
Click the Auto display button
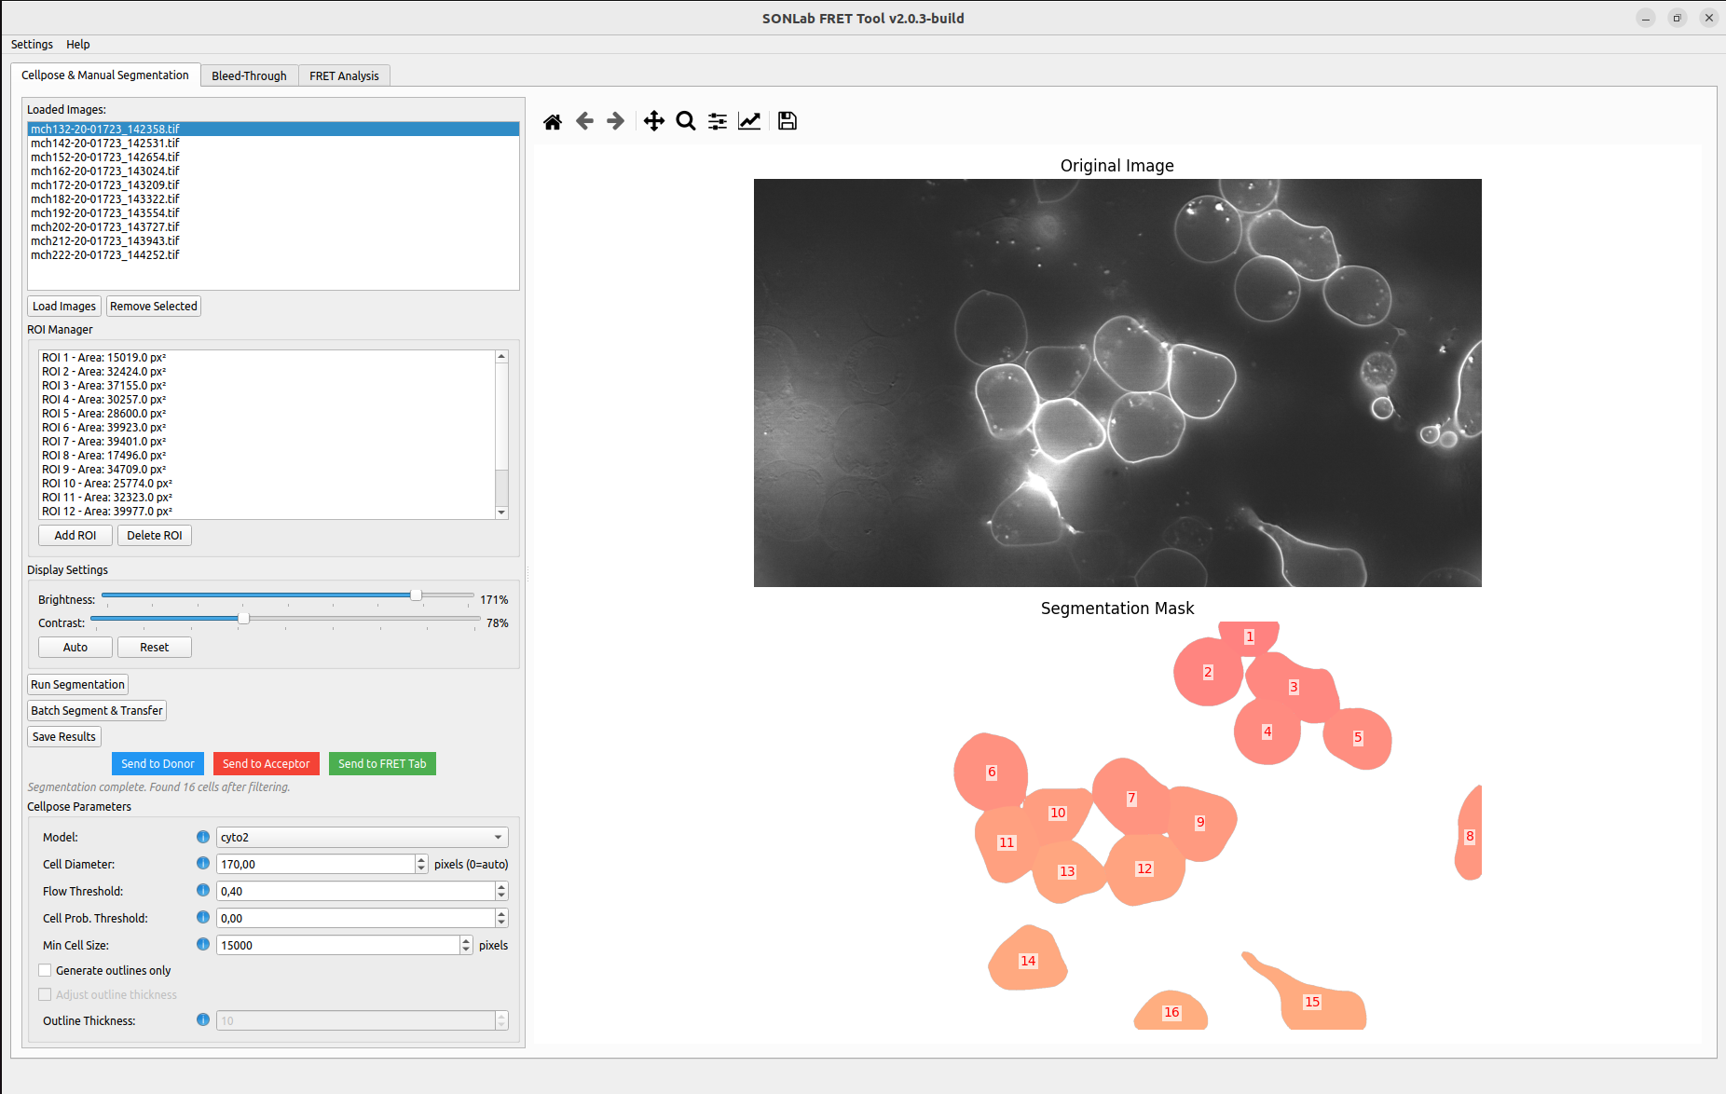(x=75, y=647)
